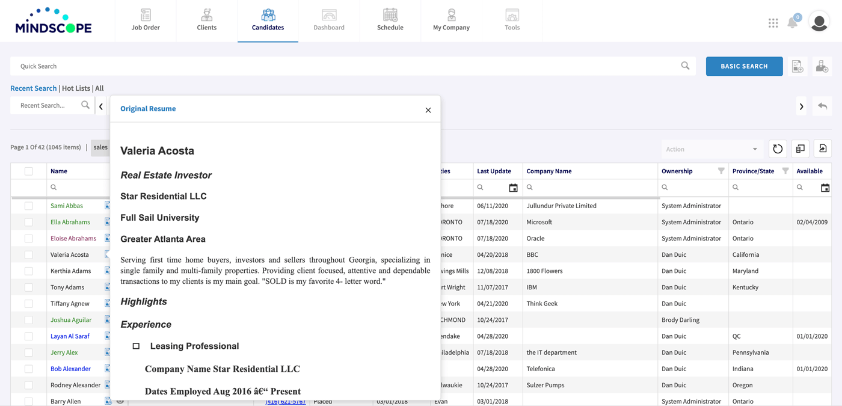Open the Hot Lists link

(76, 88)
